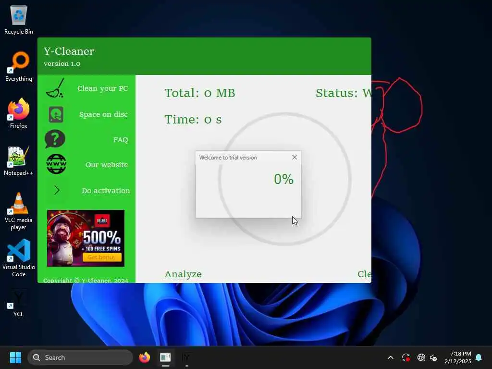Select the VLC media player desktop shortcut
The height and width of the screenshot is (369, 492).
[x=19, y=211]
